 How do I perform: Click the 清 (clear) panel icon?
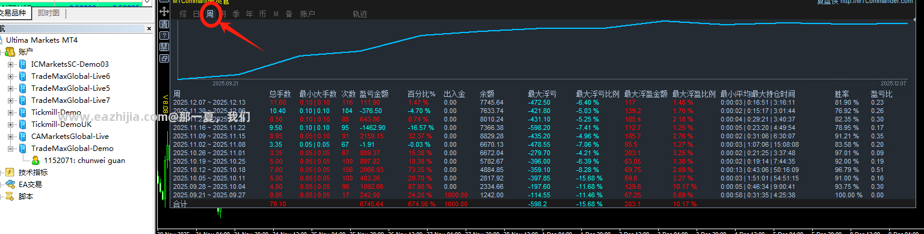click(164, 24)
